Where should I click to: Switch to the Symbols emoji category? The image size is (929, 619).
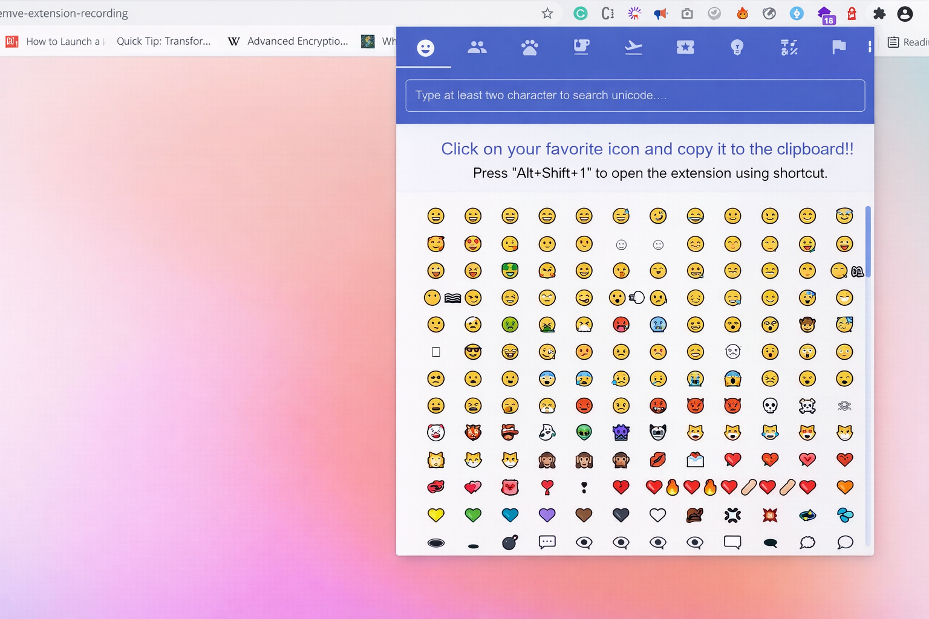coord(789,48)
